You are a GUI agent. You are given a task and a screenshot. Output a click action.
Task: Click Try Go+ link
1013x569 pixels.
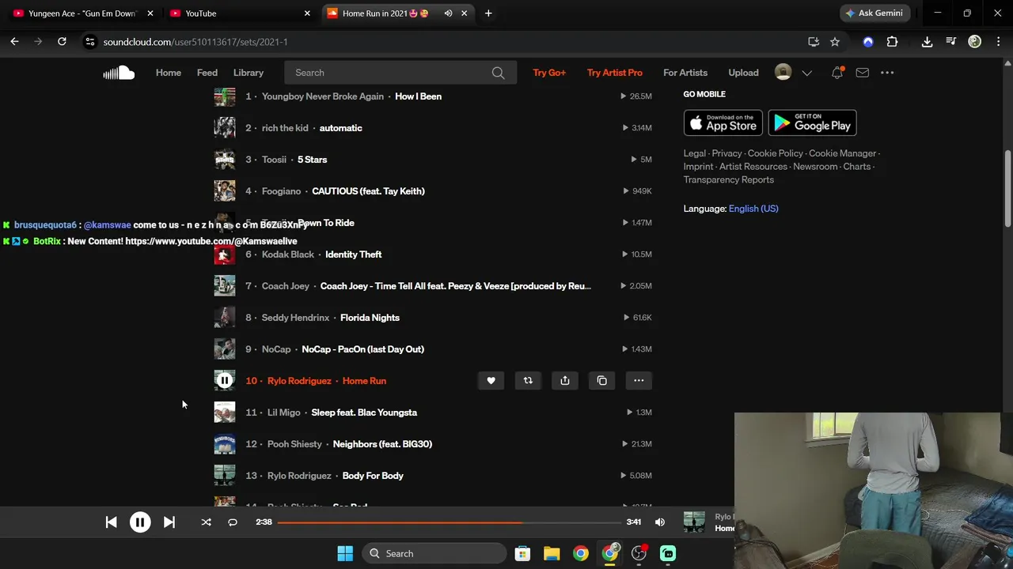(x=549, y=73)
